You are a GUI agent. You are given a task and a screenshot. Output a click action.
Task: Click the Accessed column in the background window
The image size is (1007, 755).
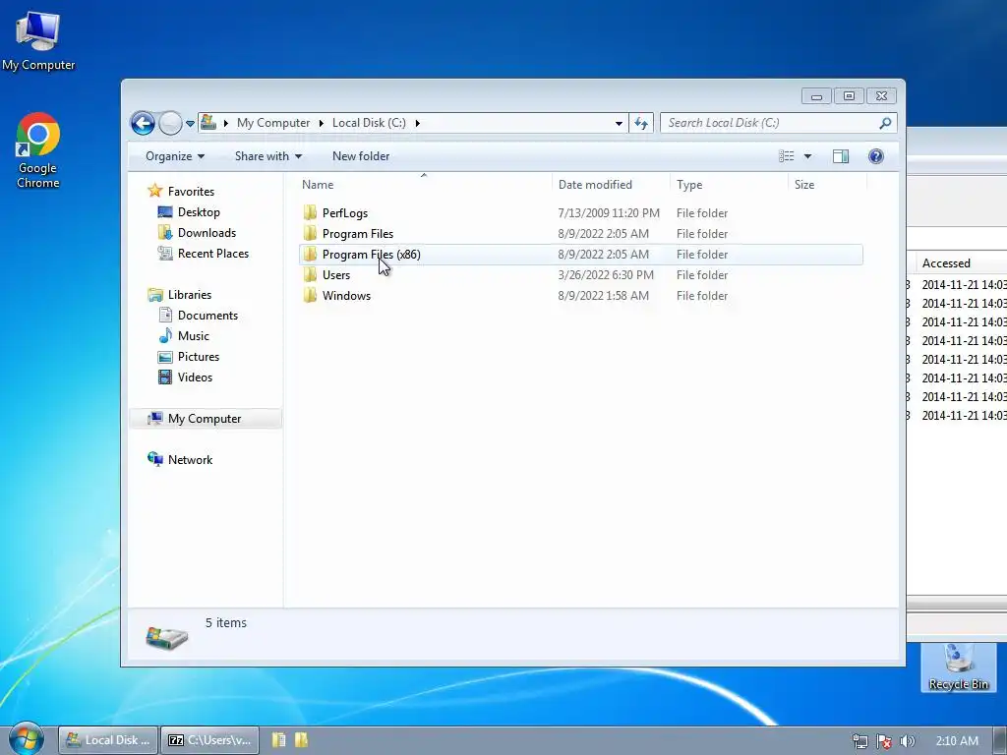point(946,263)
